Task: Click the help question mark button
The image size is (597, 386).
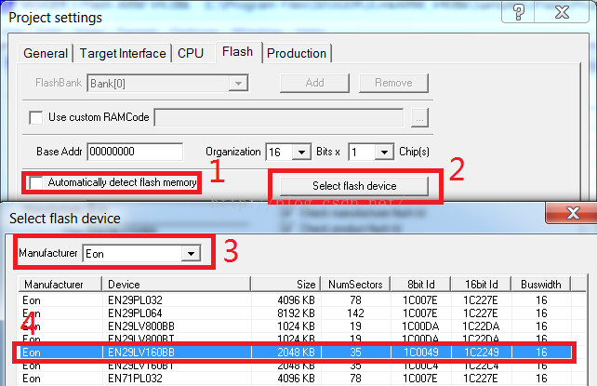Action: [x=518, y=12]
